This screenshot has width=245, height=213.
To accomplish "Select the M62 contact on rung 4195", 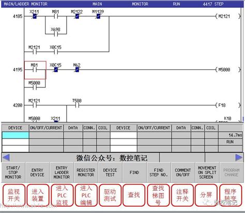I will [x=77, y=70].
